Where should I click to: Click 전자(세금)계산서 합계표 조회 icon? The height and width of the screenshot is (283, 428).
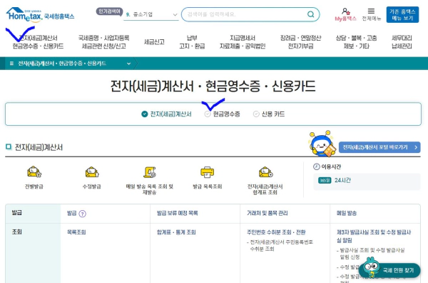click(265, 172)
